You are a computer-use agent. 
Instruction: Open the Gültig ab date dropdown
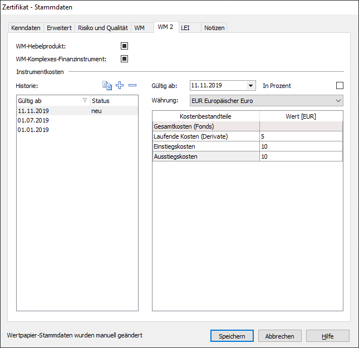tap(250, 86)
